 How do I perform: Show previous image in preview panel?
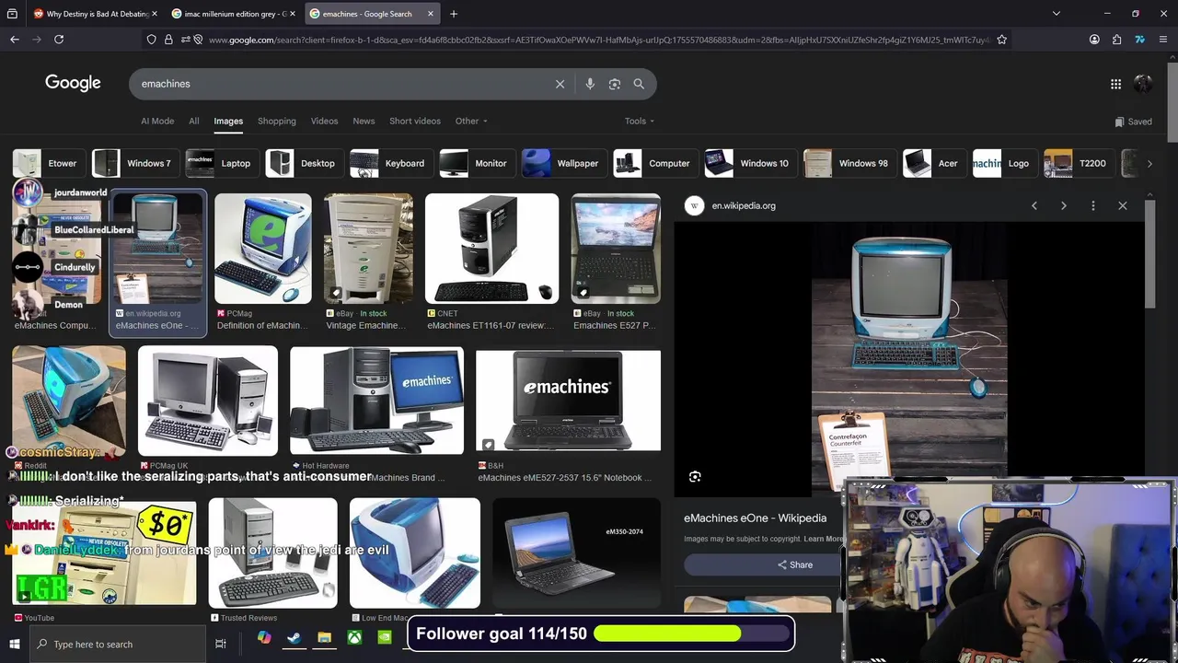1034,205
